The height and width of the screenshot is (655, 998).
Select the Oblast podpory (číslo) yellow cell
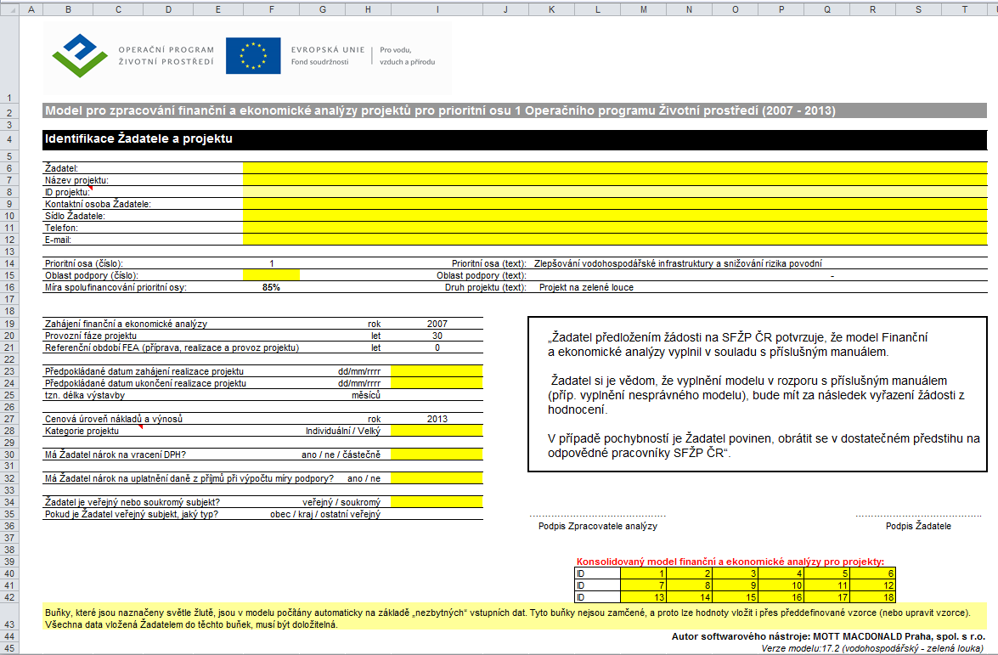(x=271, y=275)
